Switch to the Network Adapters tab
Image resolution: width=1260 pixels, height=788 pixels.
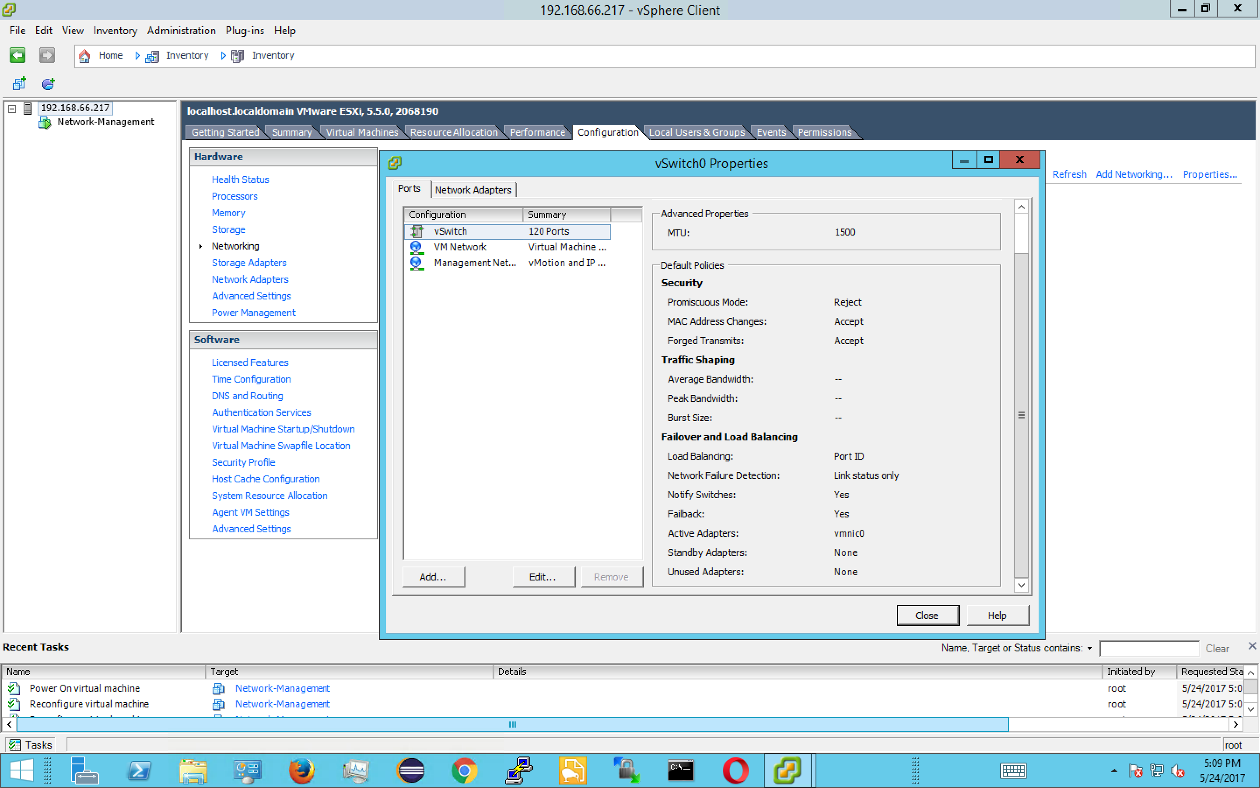point(473,190)
